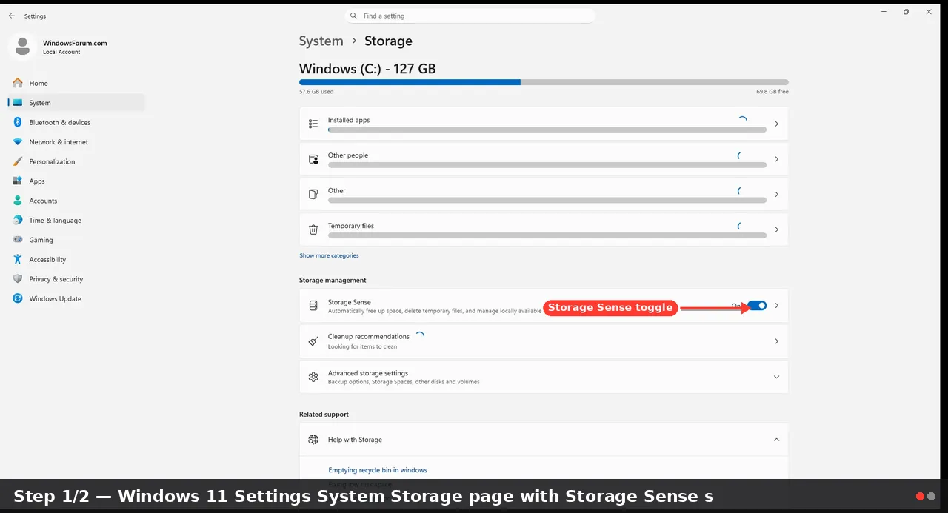Expand Advanced storage settings

pyautogui.click(x=776, y=377)
